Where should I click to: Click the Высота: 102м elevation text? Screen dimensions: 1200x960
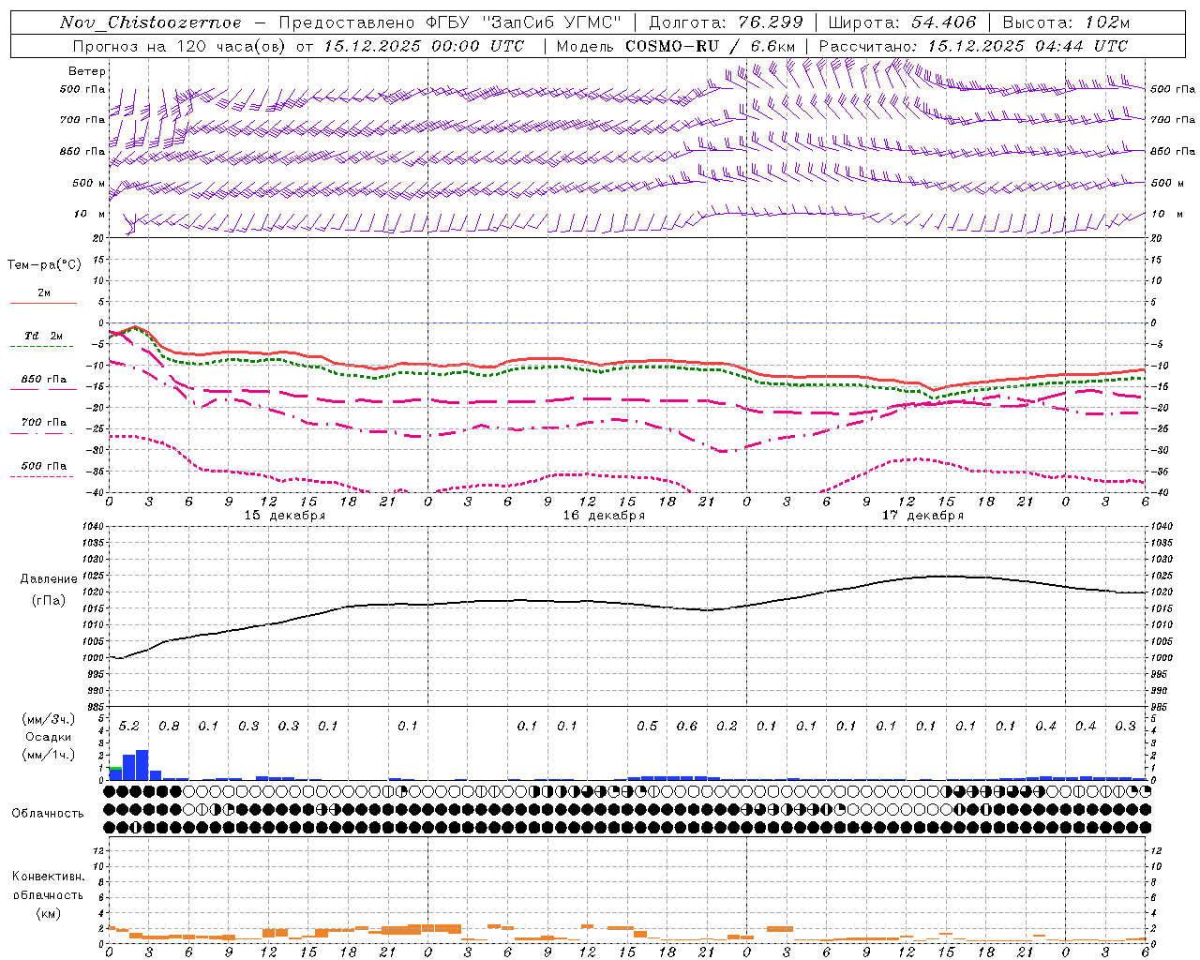1066,22
